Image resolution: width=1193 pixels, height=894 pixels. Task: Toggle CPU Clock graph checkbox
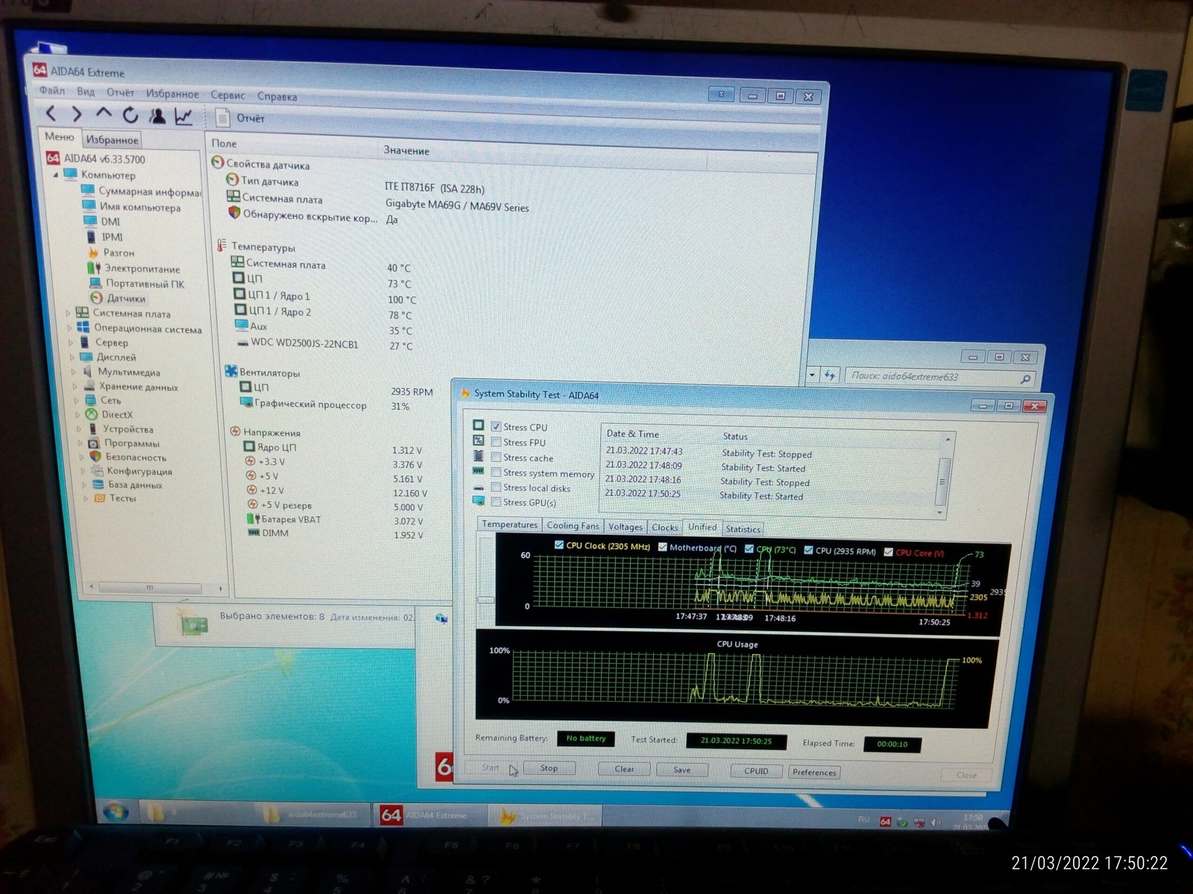(x=559, y=545)
